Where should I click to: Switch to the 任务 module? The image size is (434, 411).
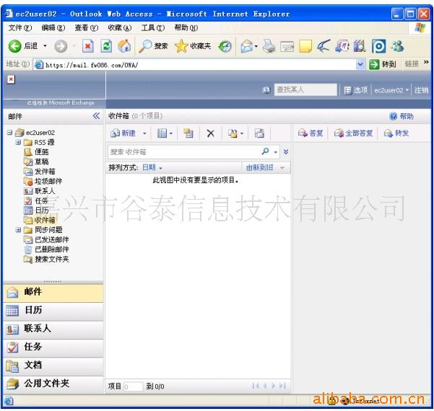pyautogui.click(x=53, y=347)
